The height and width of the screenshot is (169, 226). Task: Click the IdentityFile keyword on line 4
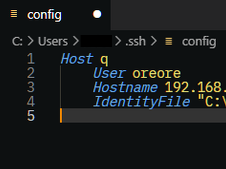click(142, 102)
